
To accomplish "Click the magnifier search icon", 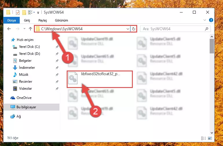I will tap(206, 29).
